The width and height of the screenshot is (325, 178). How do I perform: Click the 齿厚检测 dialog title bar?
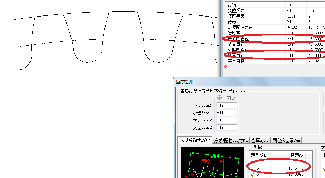pyautogui.click(x=249, y=82)
